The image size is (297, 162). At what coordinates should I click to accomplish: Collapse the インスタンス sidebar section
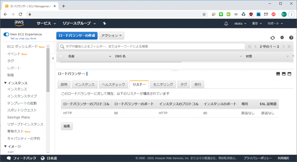6,83
